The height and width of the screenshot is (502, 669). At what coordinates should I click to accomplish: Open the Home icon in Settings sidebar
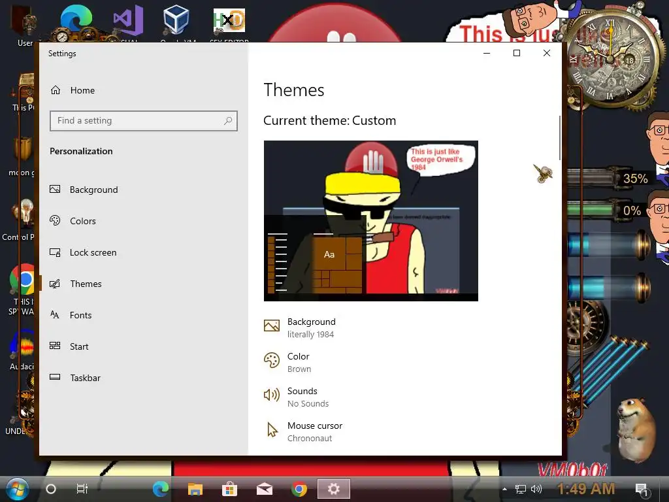pyautogui.click(x=56, y=90)
